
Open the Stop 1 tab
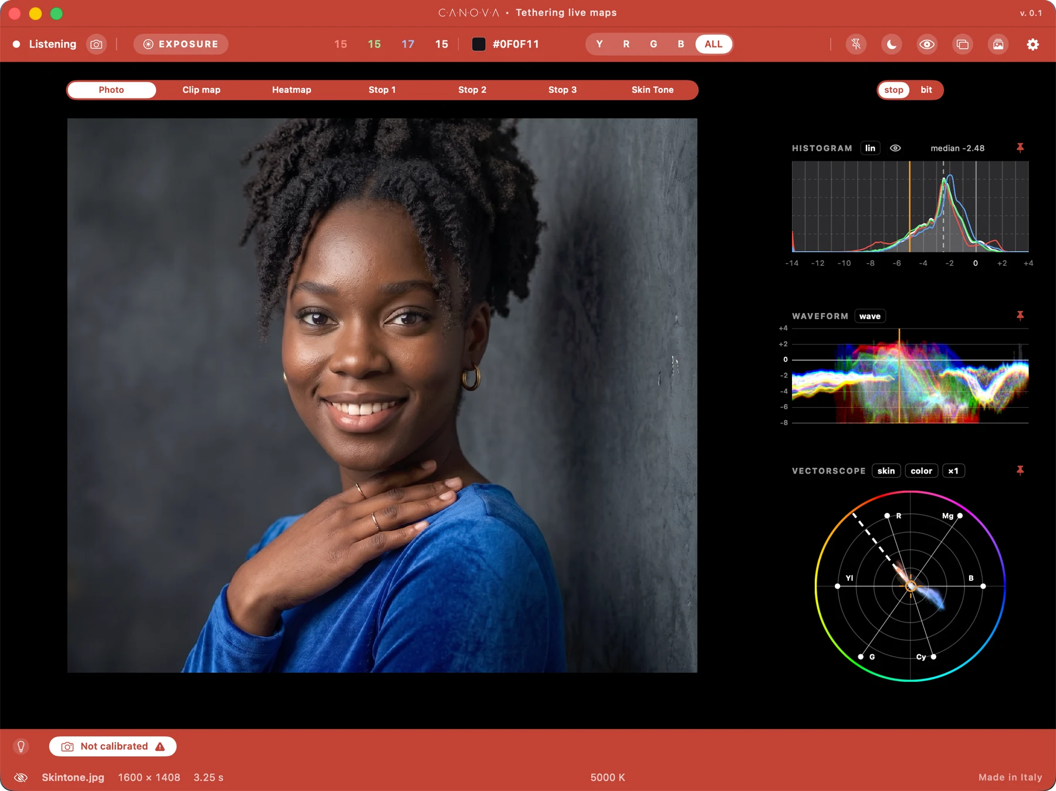382,90
